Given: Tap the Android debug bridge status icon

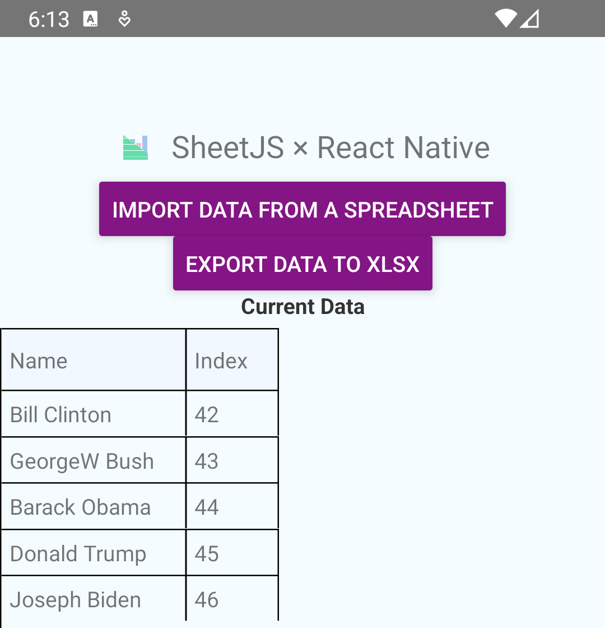Looking at the screenshot, I should coord(124,19).
